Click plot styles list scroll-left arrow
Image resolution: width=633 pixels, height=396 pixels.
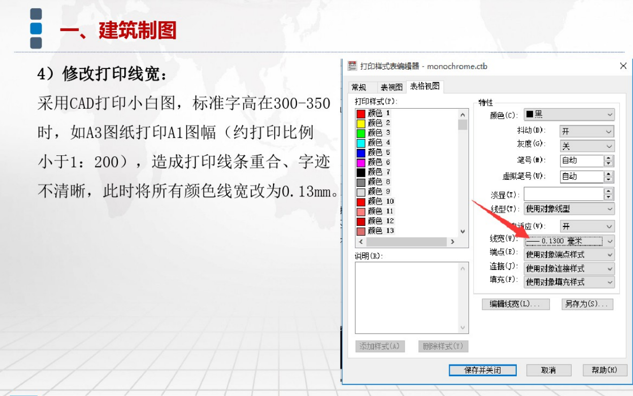click(x=360, y=242)
